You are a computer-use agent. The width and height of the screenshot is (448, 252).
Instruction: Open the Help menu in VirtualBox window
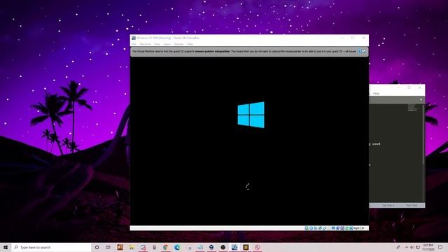pos(190,44)
